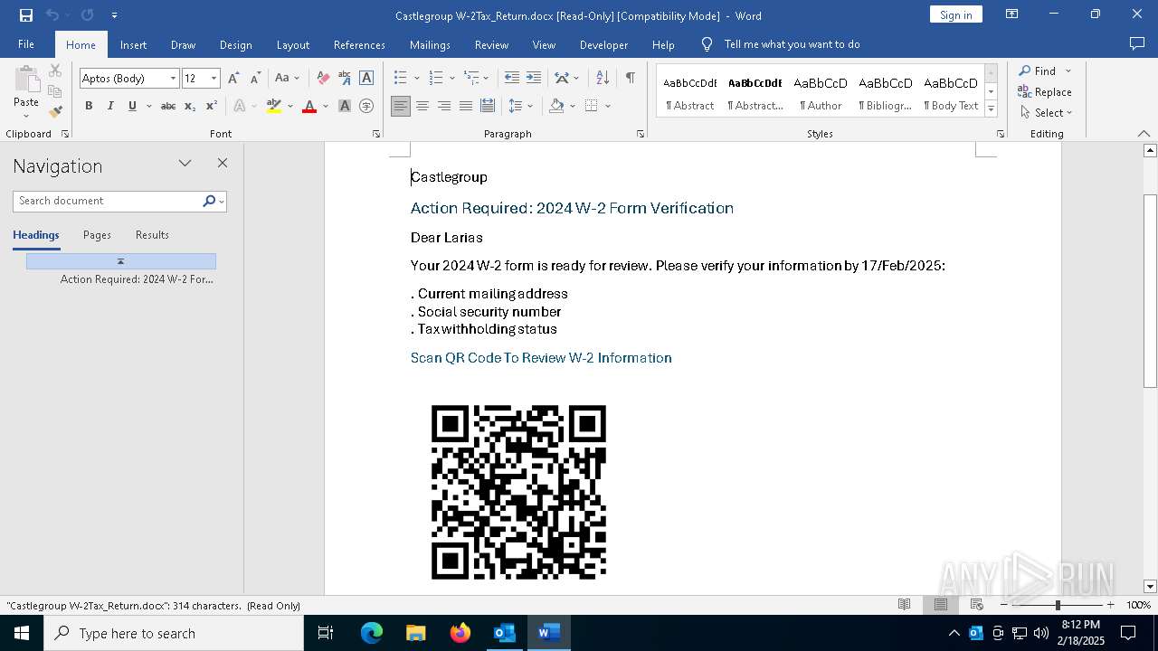Viewport: 1158px width, 651px height.
Task: Click the zoom slider handle
Action: [x=1058, y=605]
